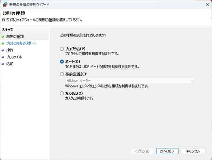
Task: Select the ポート(O) radio button
Action: [x=62, y=62]
